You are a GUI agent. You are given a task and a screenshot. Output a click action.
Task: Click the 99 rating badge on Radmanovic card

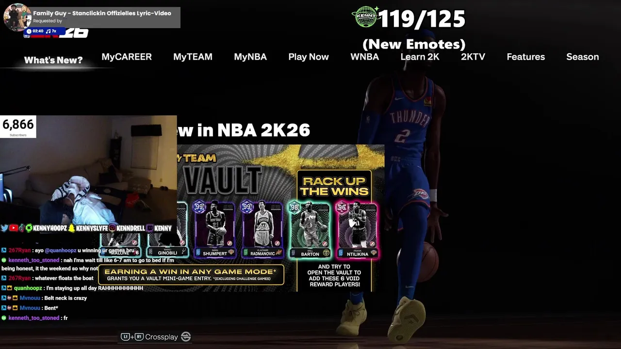tap(247, 207)
